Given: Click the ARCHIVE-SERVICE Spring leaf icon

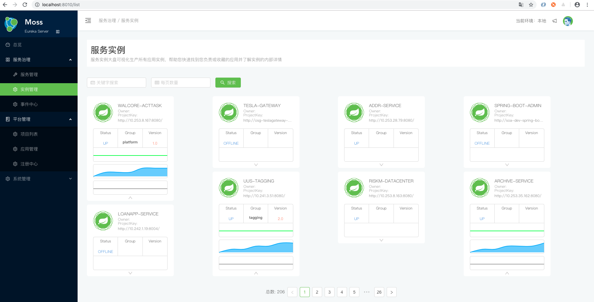Looking at the screenshot, I should (480, 188).
